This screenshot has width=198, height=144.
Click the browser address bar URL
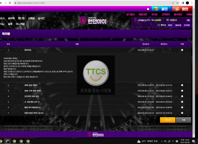point(31,3)
